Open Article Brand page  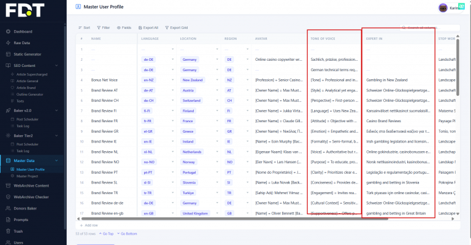coord(26,88)
